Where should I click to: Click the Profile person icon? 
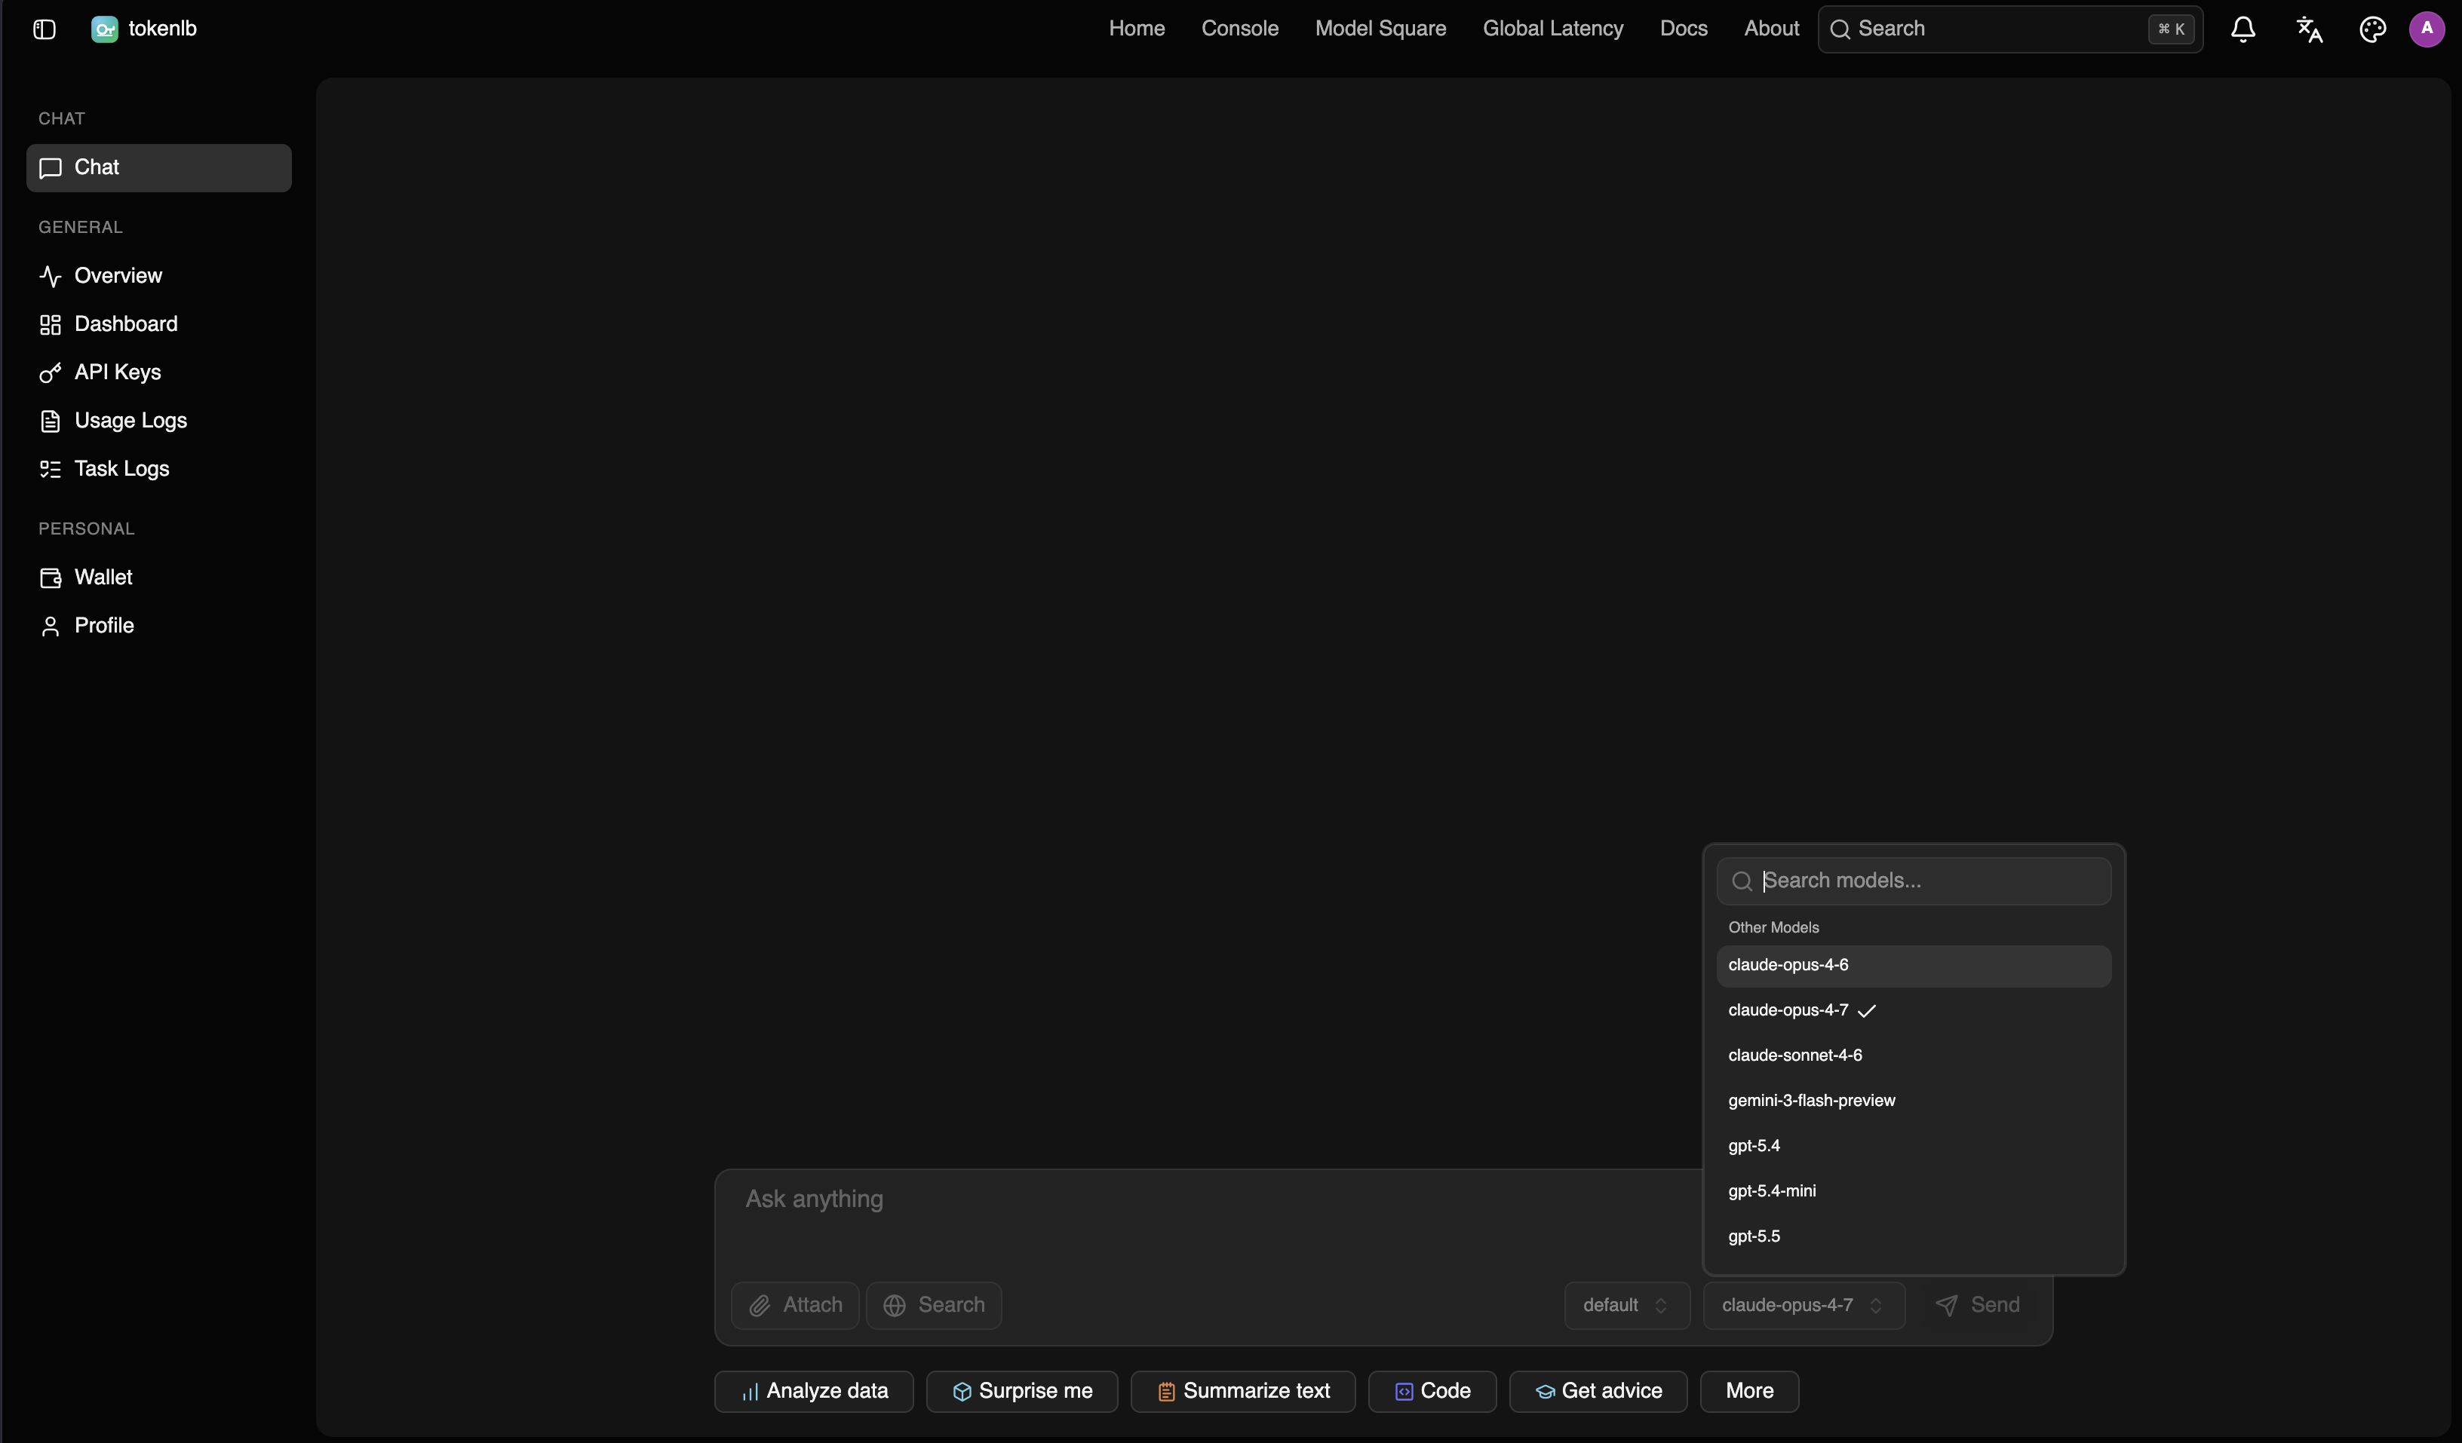(x=50, y=626)
